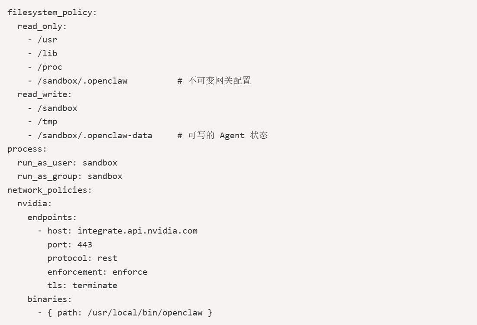Click the /sandbox/.openclaw read-only path
Viewport: 477px width, 325px height.
click(82, 81)
